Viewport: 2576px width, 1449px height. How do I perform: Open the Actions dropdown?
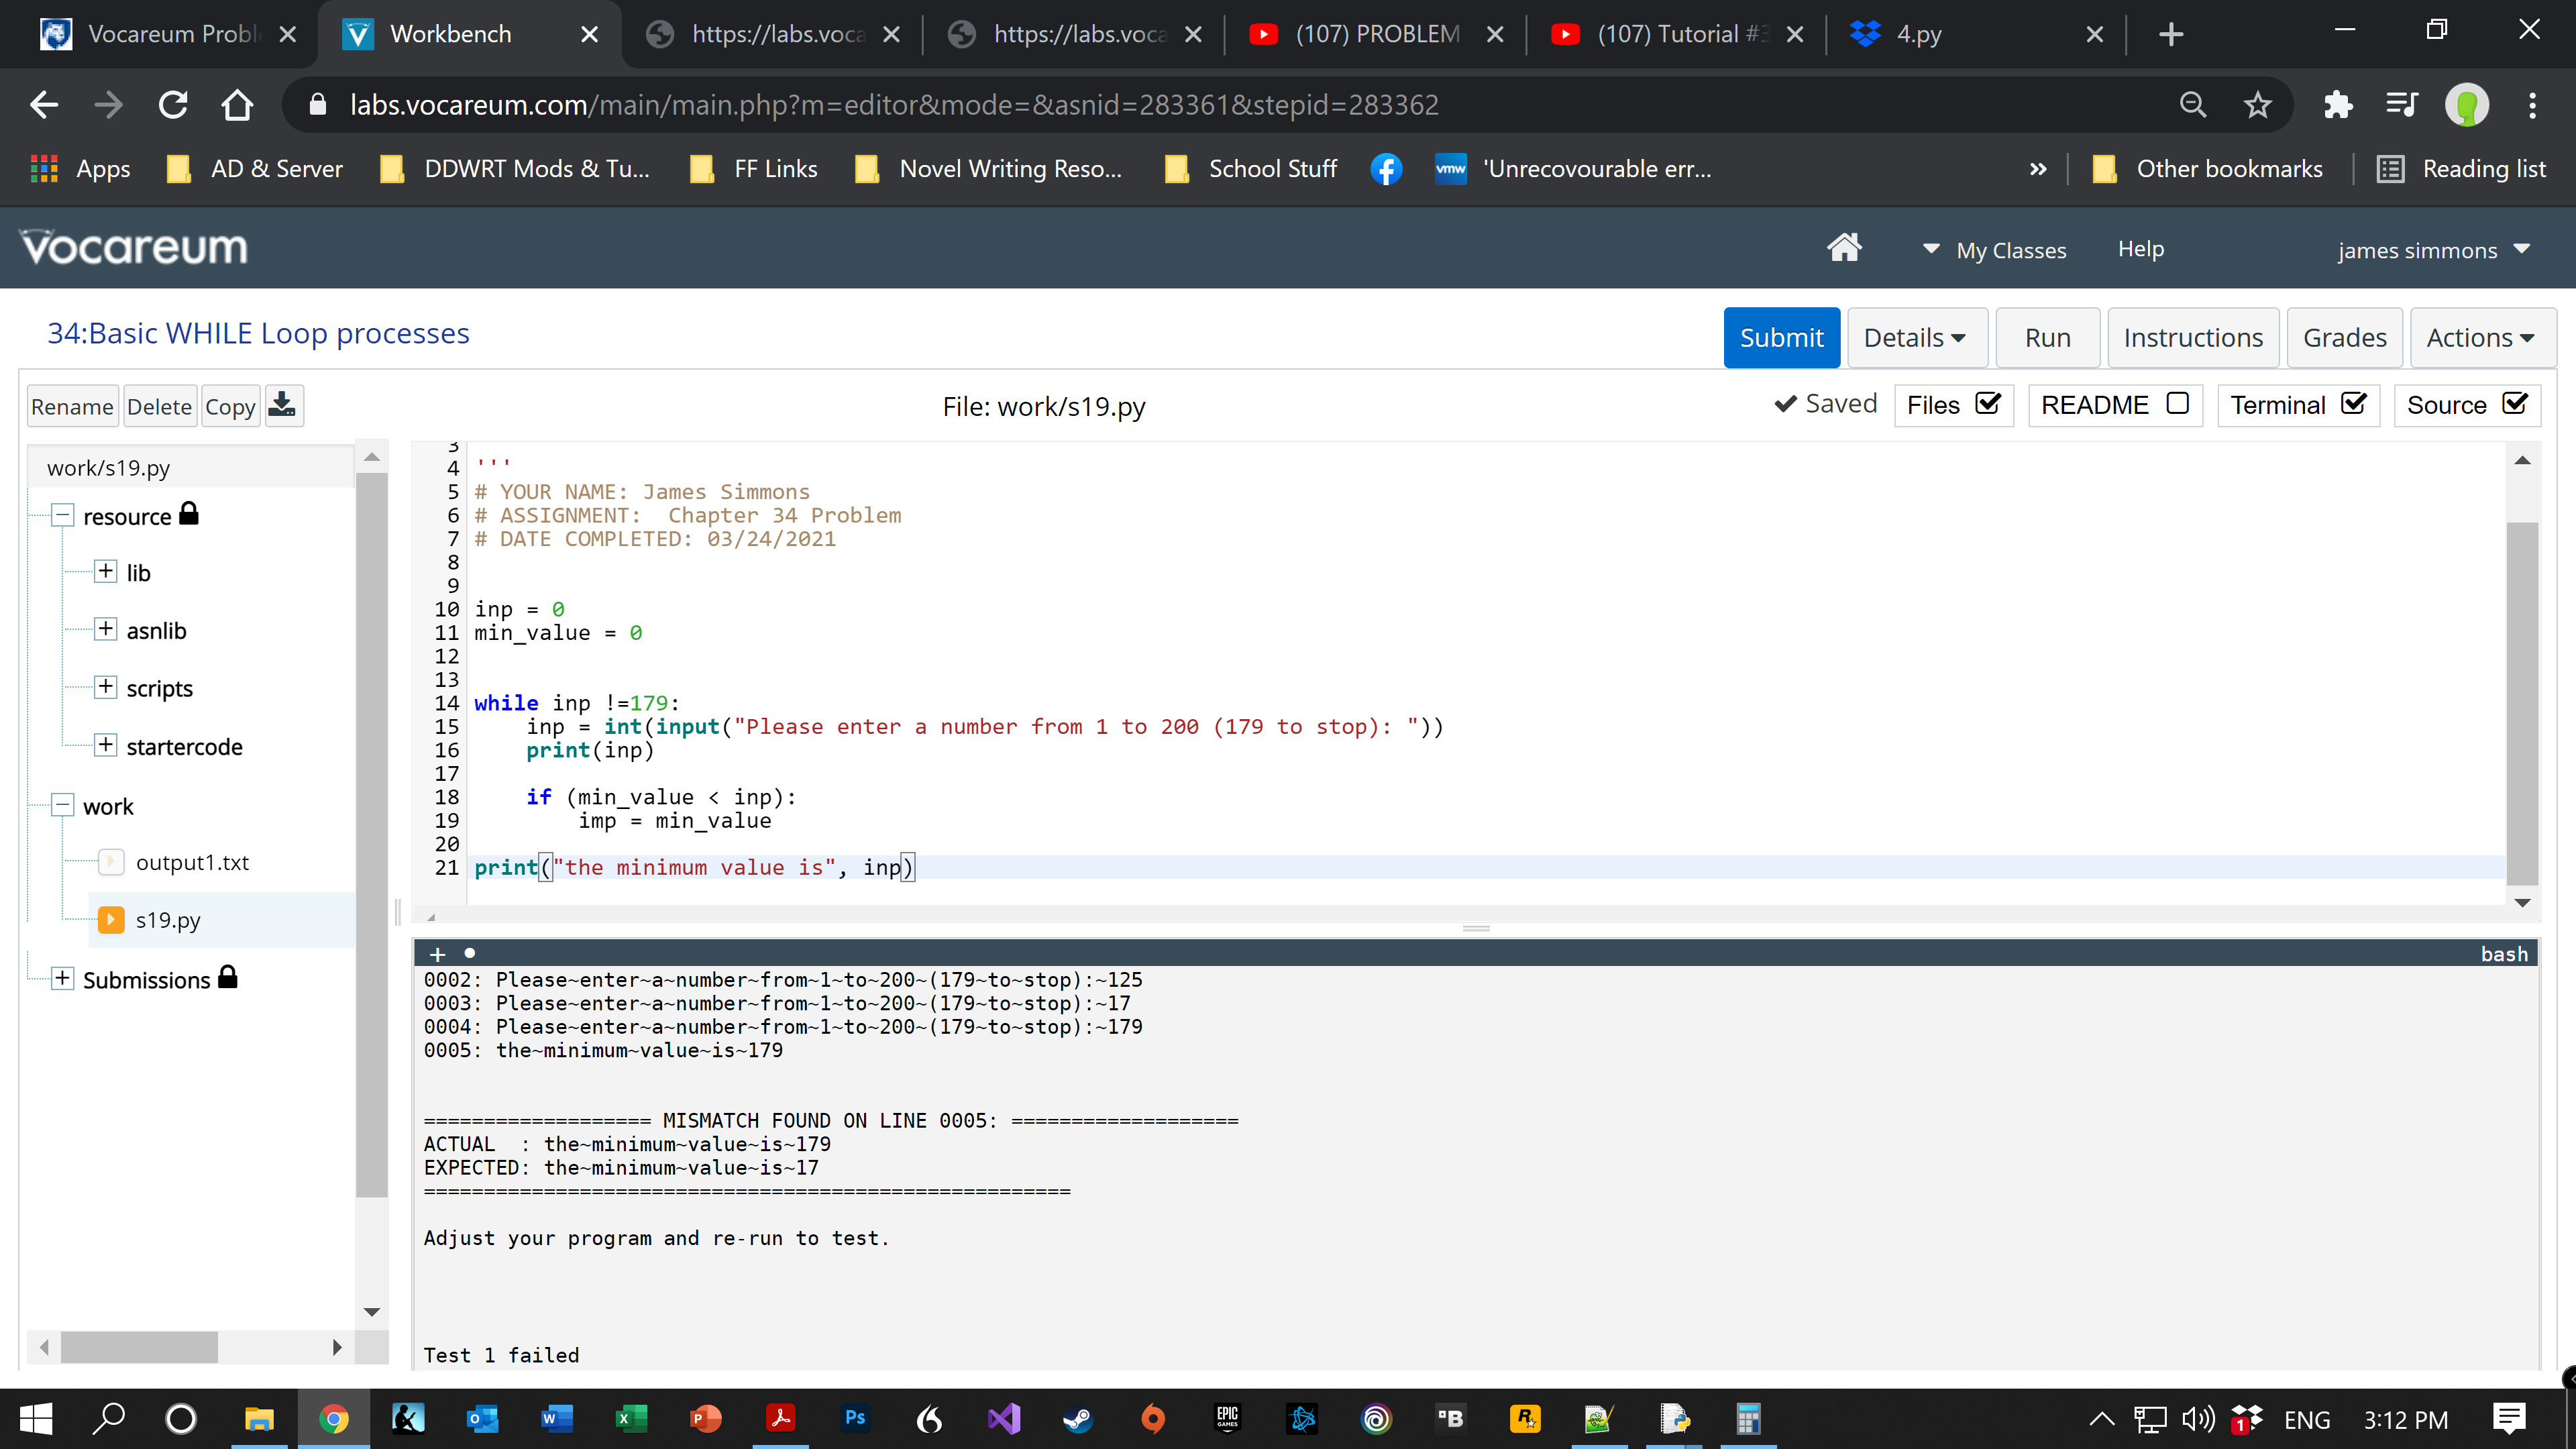click(x=2482, y=338)
